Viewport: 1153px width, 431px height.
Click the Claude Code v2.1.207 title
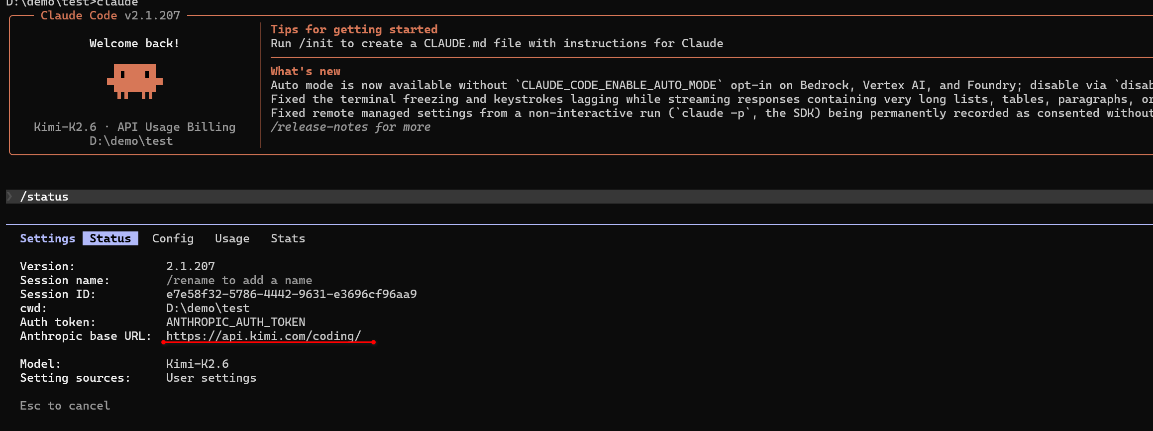pyautogui.click(x=110, y=15)
